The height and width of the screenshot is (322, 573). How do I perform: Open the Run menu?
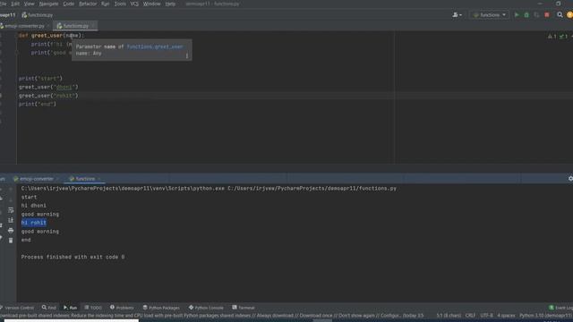[106, 4]
